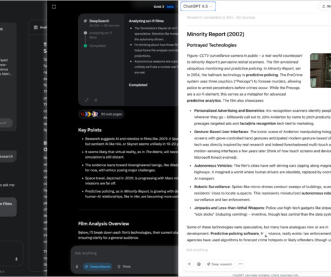Expand the 90 web pages sources pill

(x=101, y=114)
